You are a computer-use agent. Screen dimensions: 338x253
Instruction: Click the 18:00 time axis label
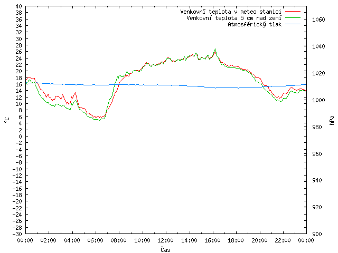236,240
